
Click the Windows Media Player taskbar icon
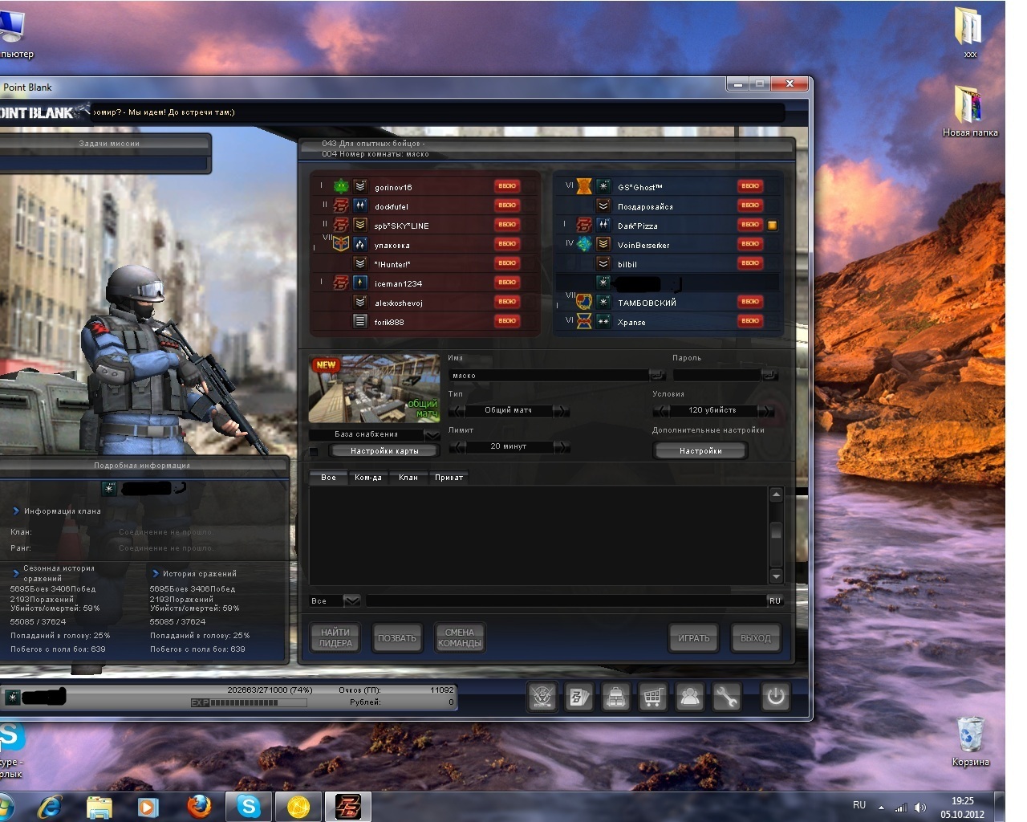(148, 806)
